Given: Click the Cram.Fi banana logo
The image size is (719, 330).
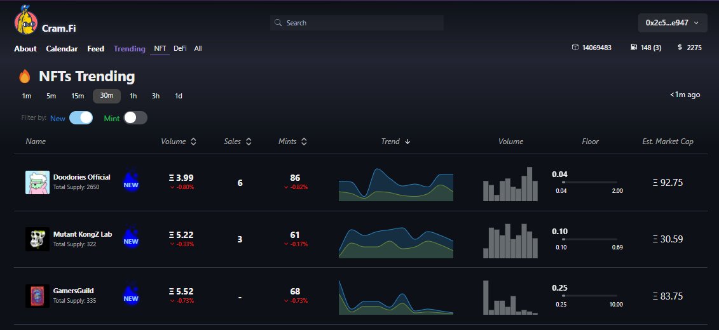Looking at the screenshot, I should 25,20.
